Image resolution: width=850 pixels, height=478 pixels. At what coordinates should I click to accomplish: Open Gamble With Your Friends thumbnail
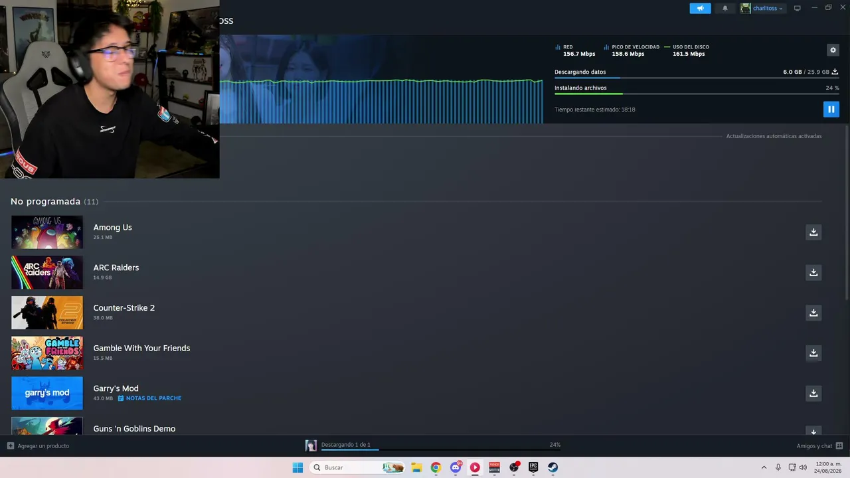point(47,353)
